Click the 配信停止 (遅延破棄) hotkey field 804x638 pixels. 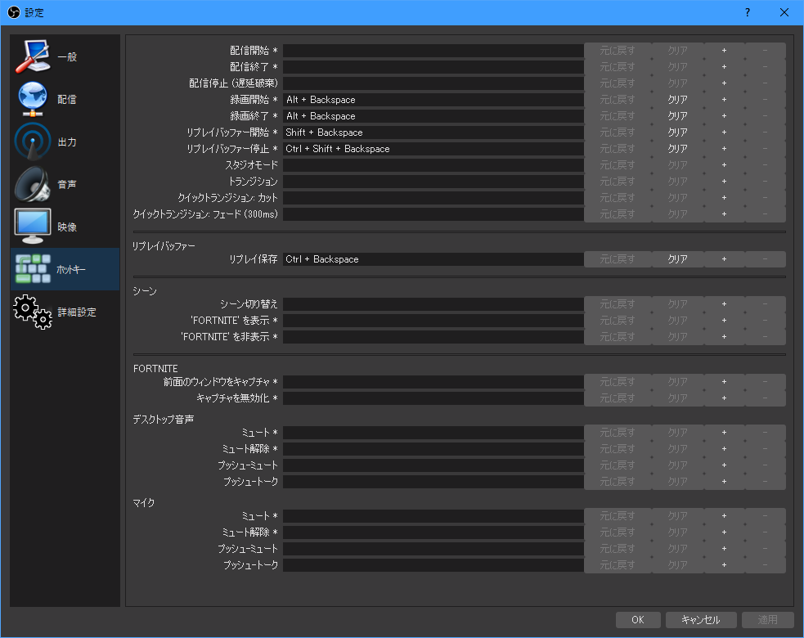pyautogui.click(x=433, y=83)
